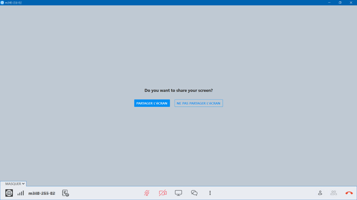The width and height of the screenshot is (357, 200).
Task: Open the three-dot more options menu
Action: point(210,193)
